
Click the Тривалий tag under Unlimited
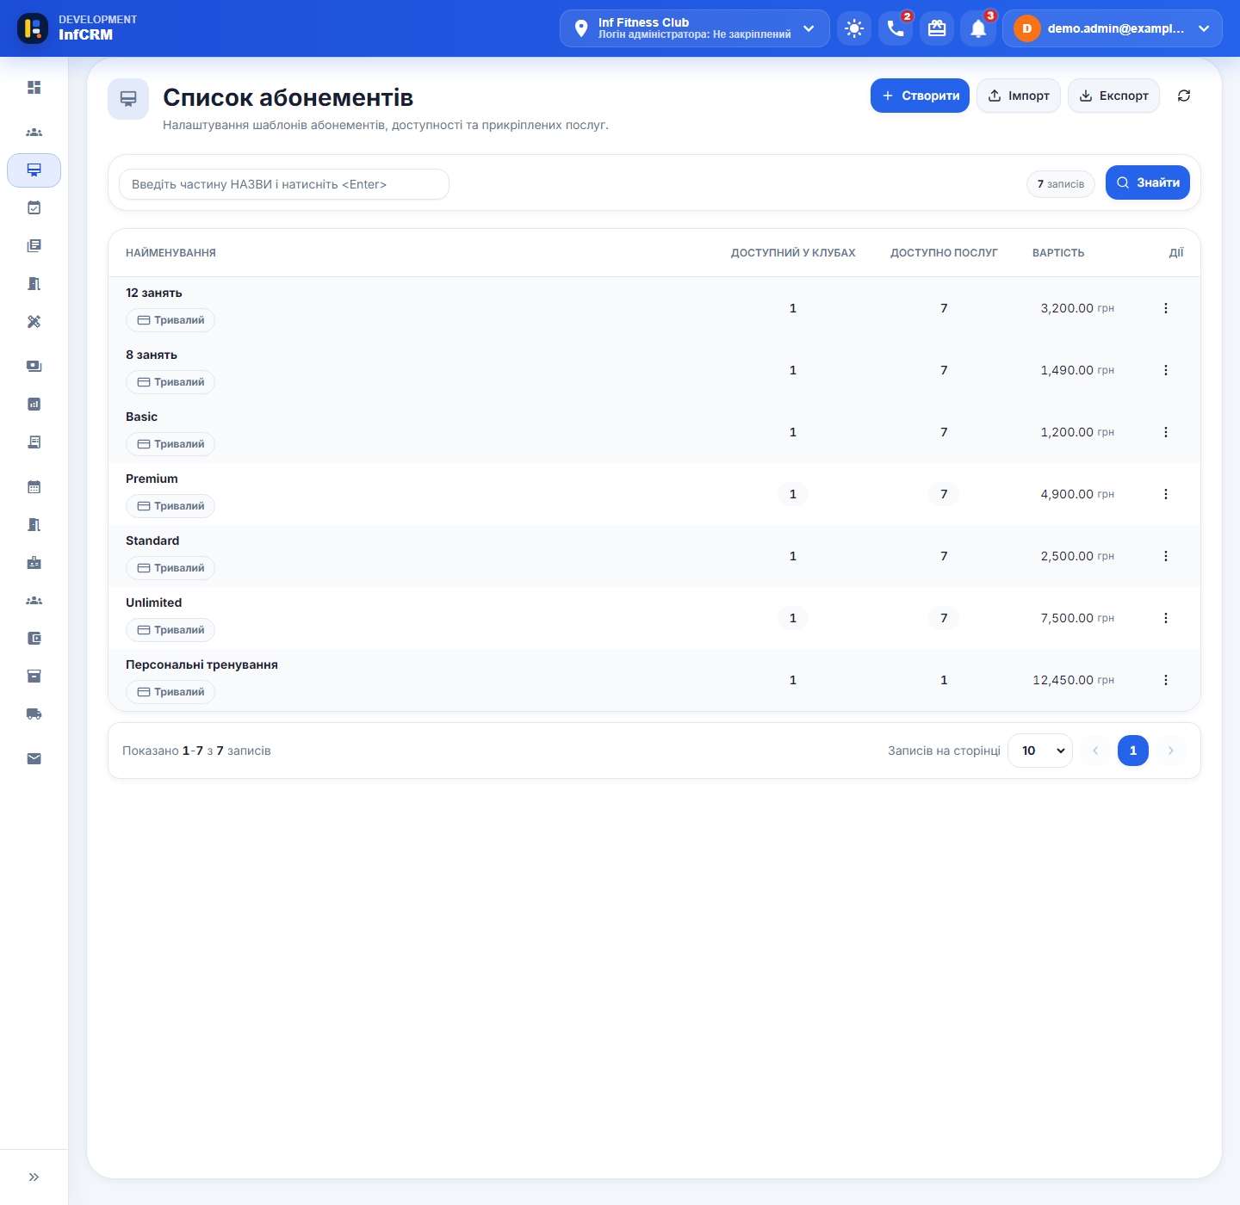coord(170,630)
